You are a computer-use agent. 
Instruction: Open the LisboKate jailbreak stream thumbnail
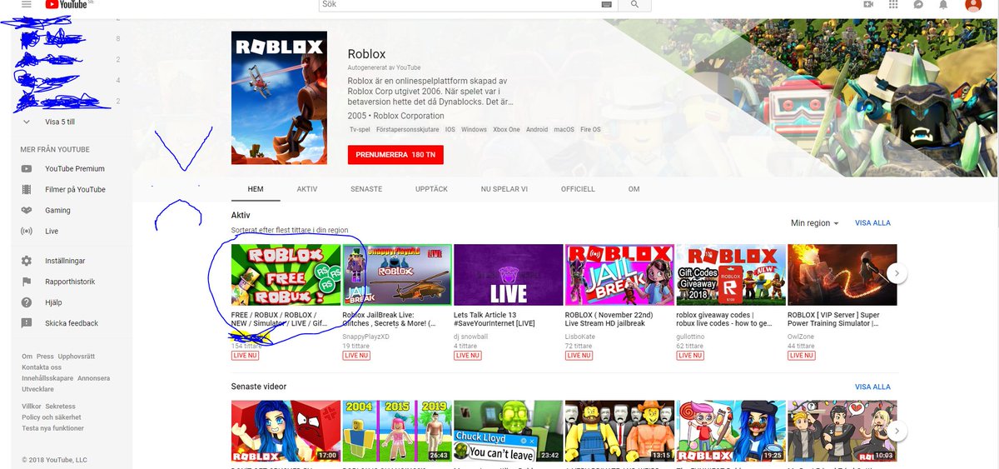(x=620, y=275)
